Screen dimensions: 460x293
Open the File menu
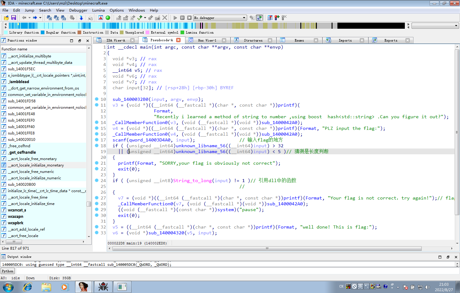click(x=6, y=10)
